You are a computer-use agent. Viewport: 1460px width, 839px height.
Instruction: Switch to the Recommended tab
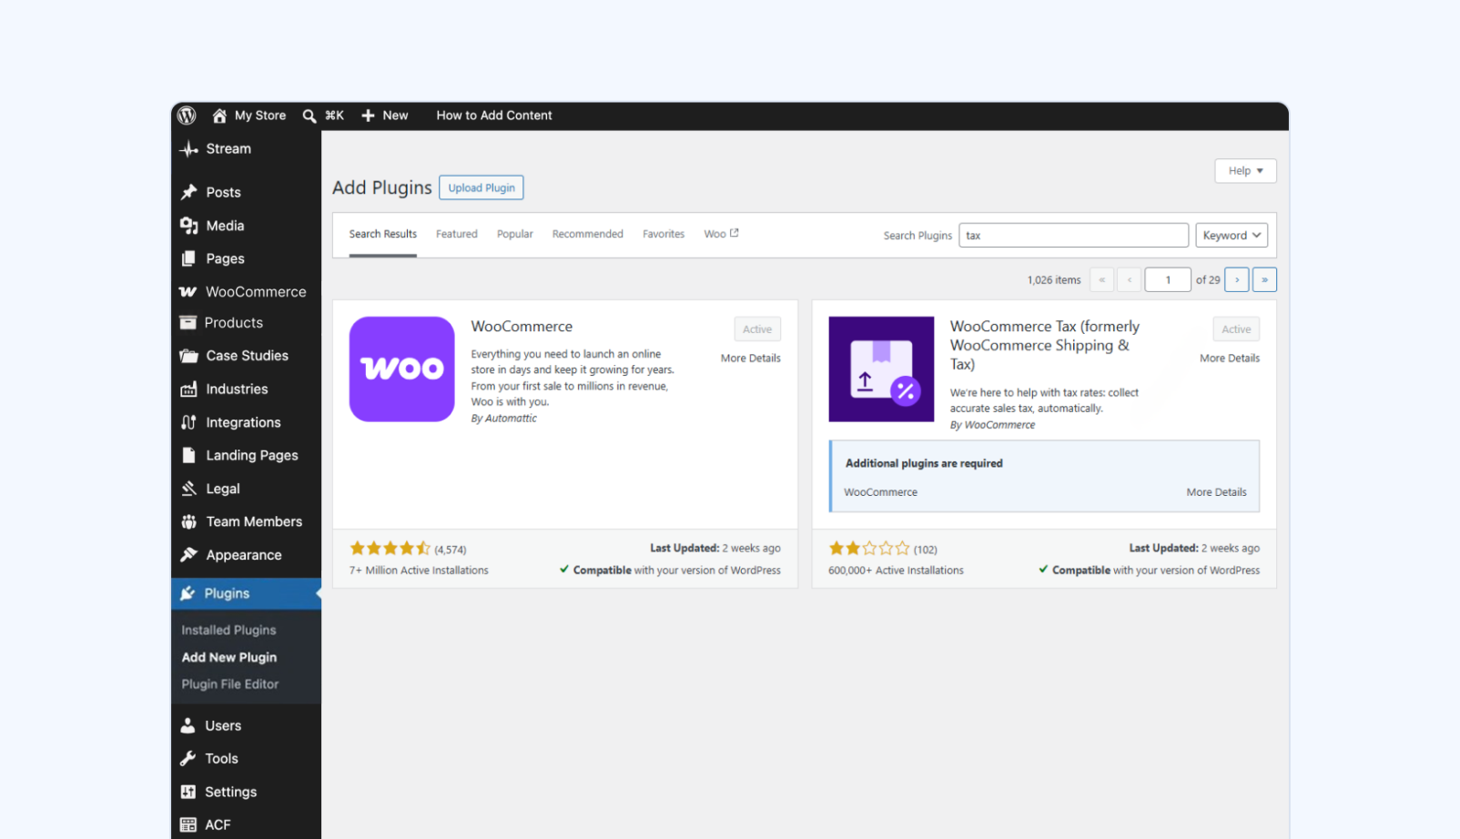click(588, 234)
